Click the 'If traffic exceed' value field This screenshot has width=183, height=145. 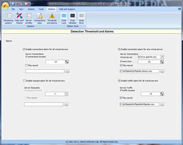[151, 94]
